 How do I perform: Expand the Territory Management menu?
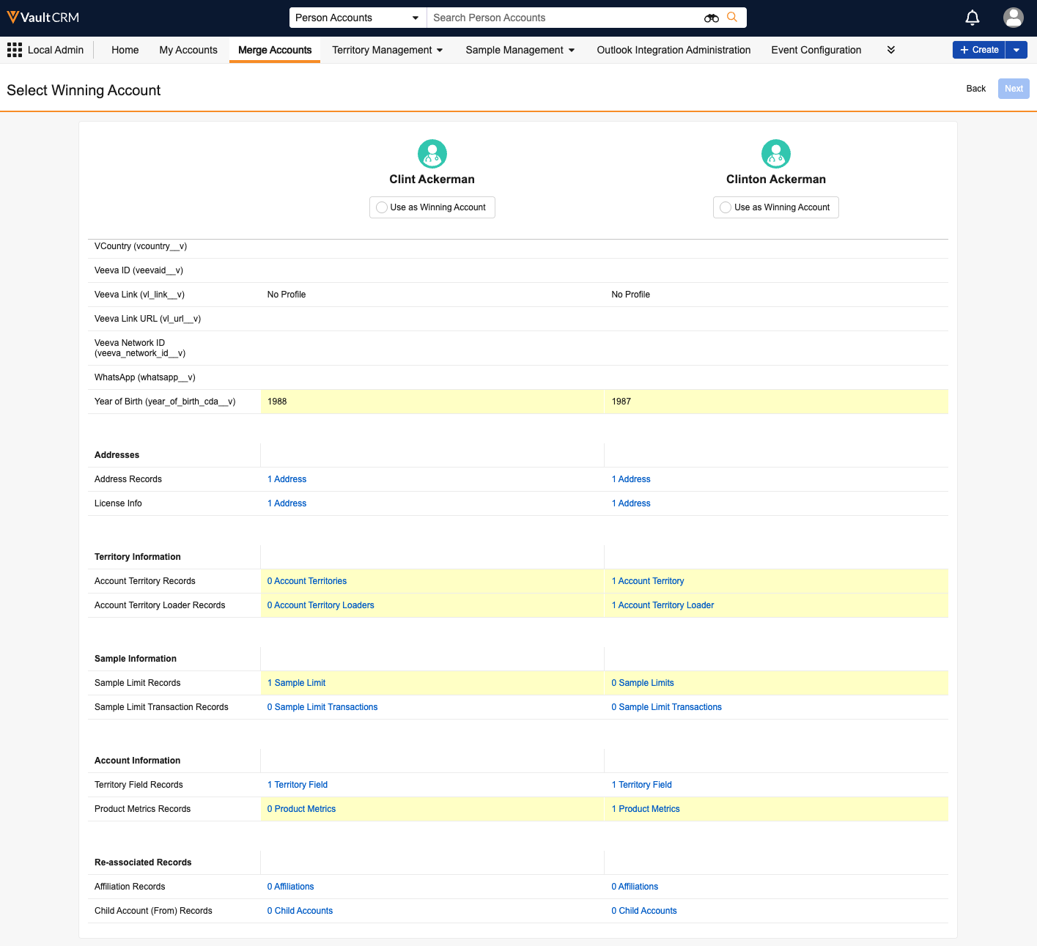pos(387,50)
